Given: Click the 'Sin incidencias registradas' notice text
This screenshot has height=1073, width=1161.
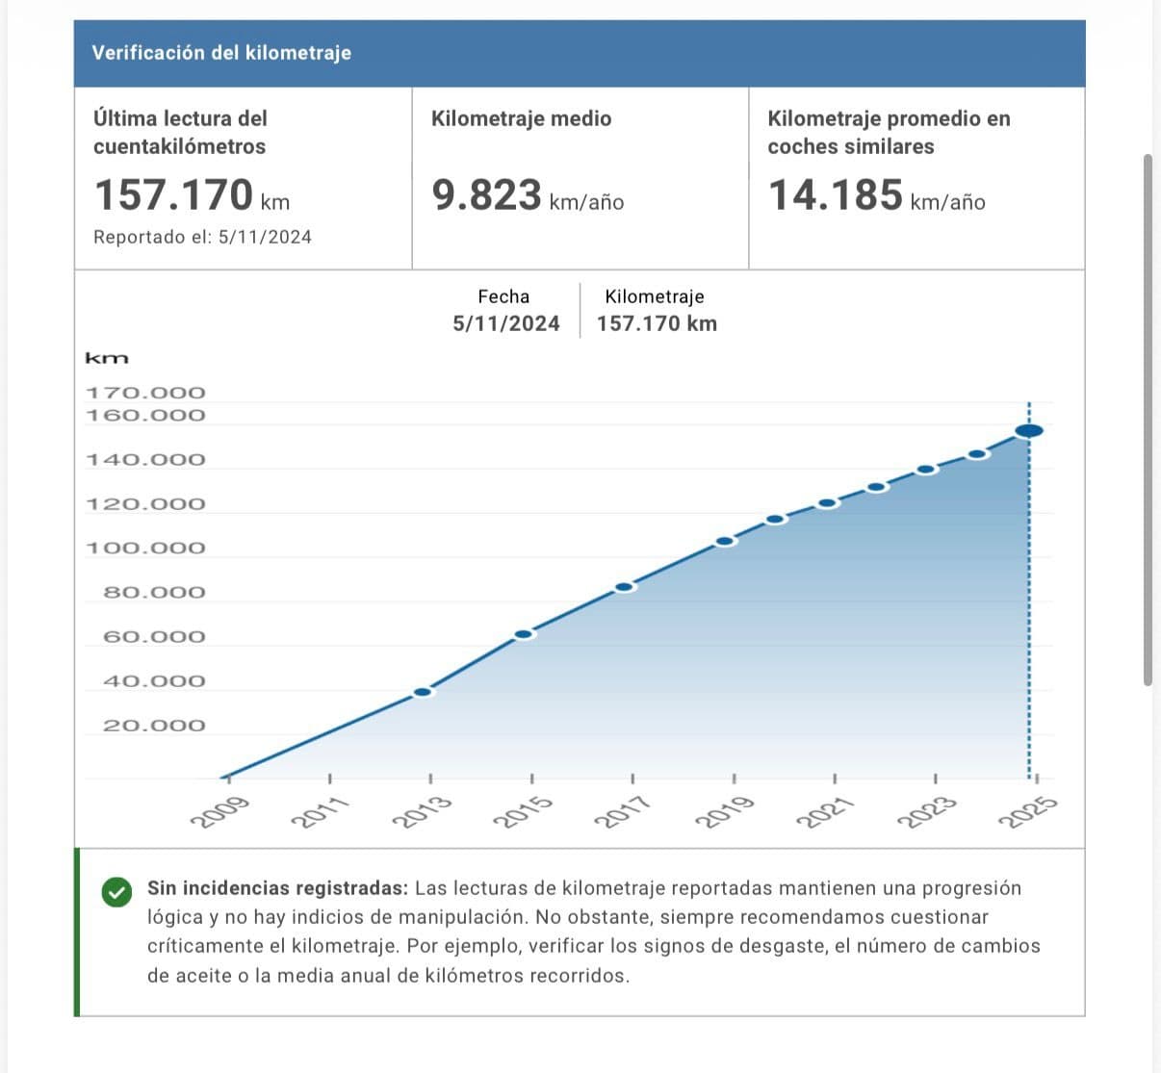Looking at the screenshot, I should tap(277, 888).
